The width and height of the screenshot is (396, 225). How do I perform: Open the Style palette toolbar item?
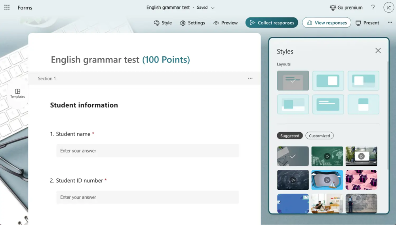point(163,23)
